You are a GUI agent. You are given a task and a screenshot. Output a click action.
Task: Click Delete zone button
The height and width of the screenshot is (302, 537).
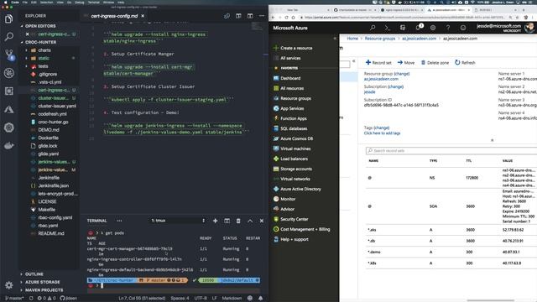pyautogui.click(x=435, y=63)
